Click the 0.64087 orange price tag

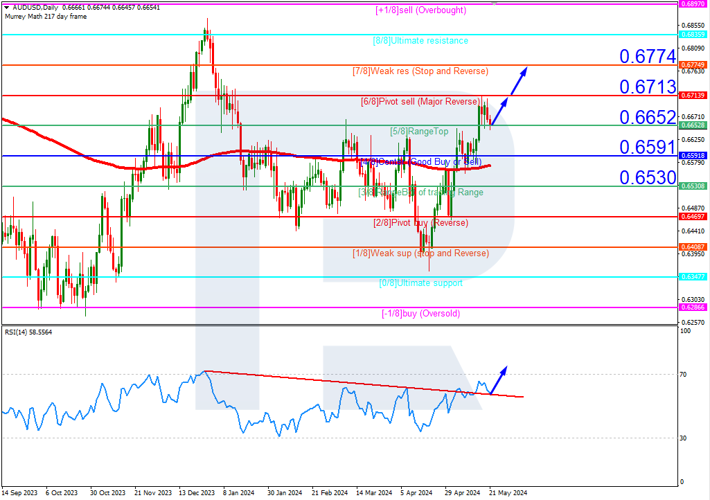(693, 247)
